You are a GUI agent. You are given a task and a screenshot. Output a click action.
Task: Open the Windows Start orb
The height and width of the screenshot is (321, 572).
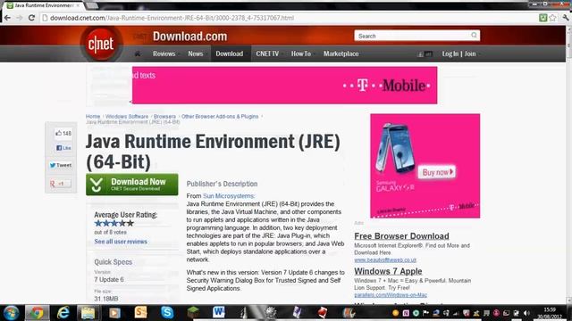(11, 313)
